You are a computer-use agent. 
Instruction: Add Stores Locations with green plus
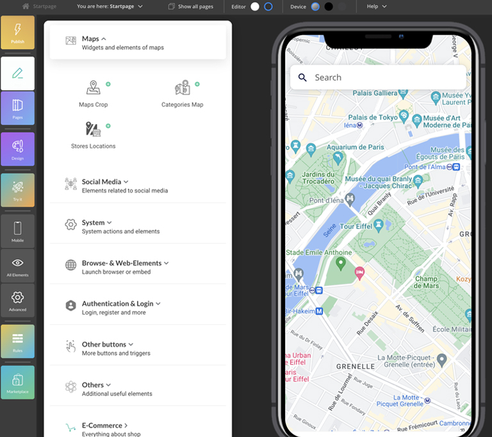[x=108, y=125]
